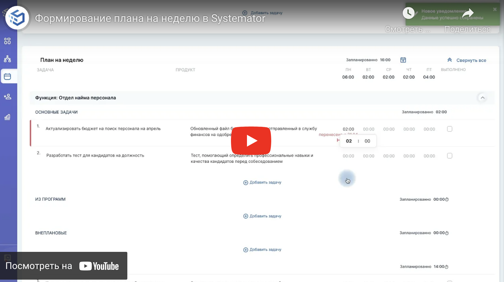
Task: Click Посмотреть на YouTube button
Action: click(64, 266)
